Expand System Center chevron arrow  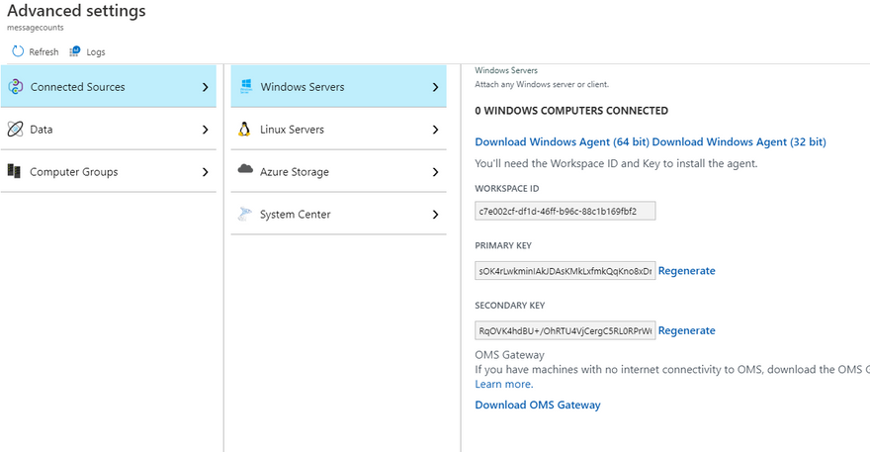(436, 215)
